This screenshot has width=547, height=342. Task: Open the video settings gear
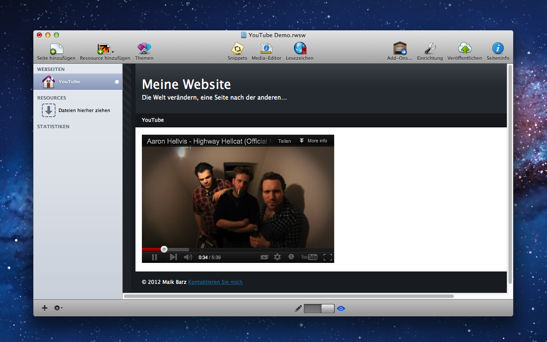click(277, 257)
